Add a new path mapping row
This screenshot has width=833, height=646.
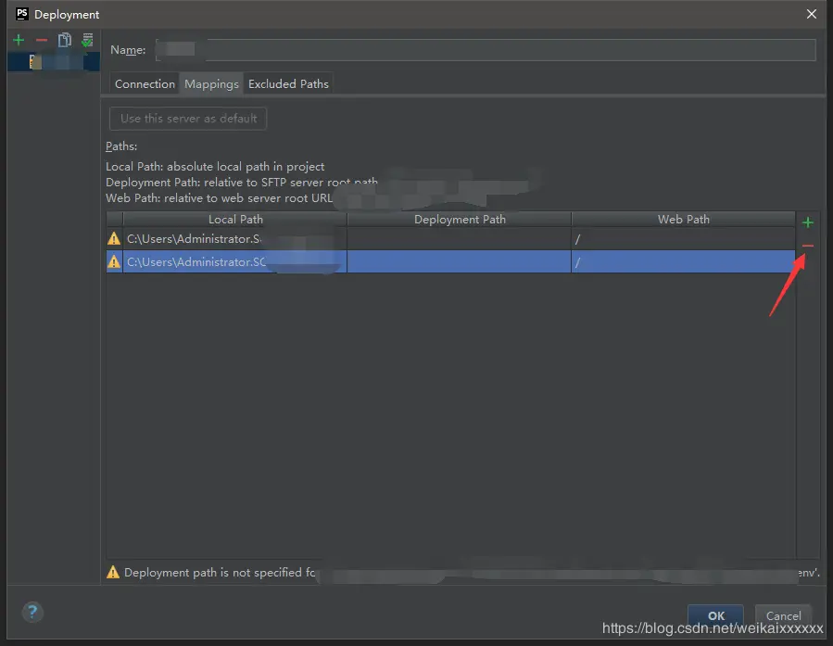807,222
